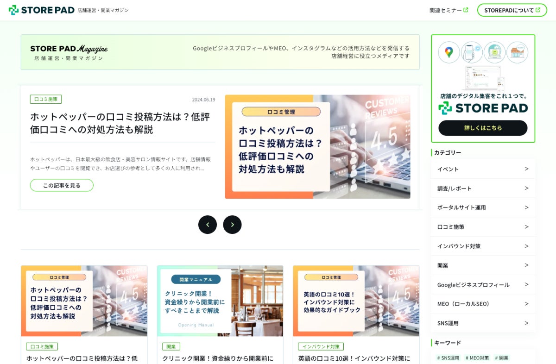556x364 pixels.
Task: Click the インバウンド対策 tag on third card
Action: click(x=321, y=346)
